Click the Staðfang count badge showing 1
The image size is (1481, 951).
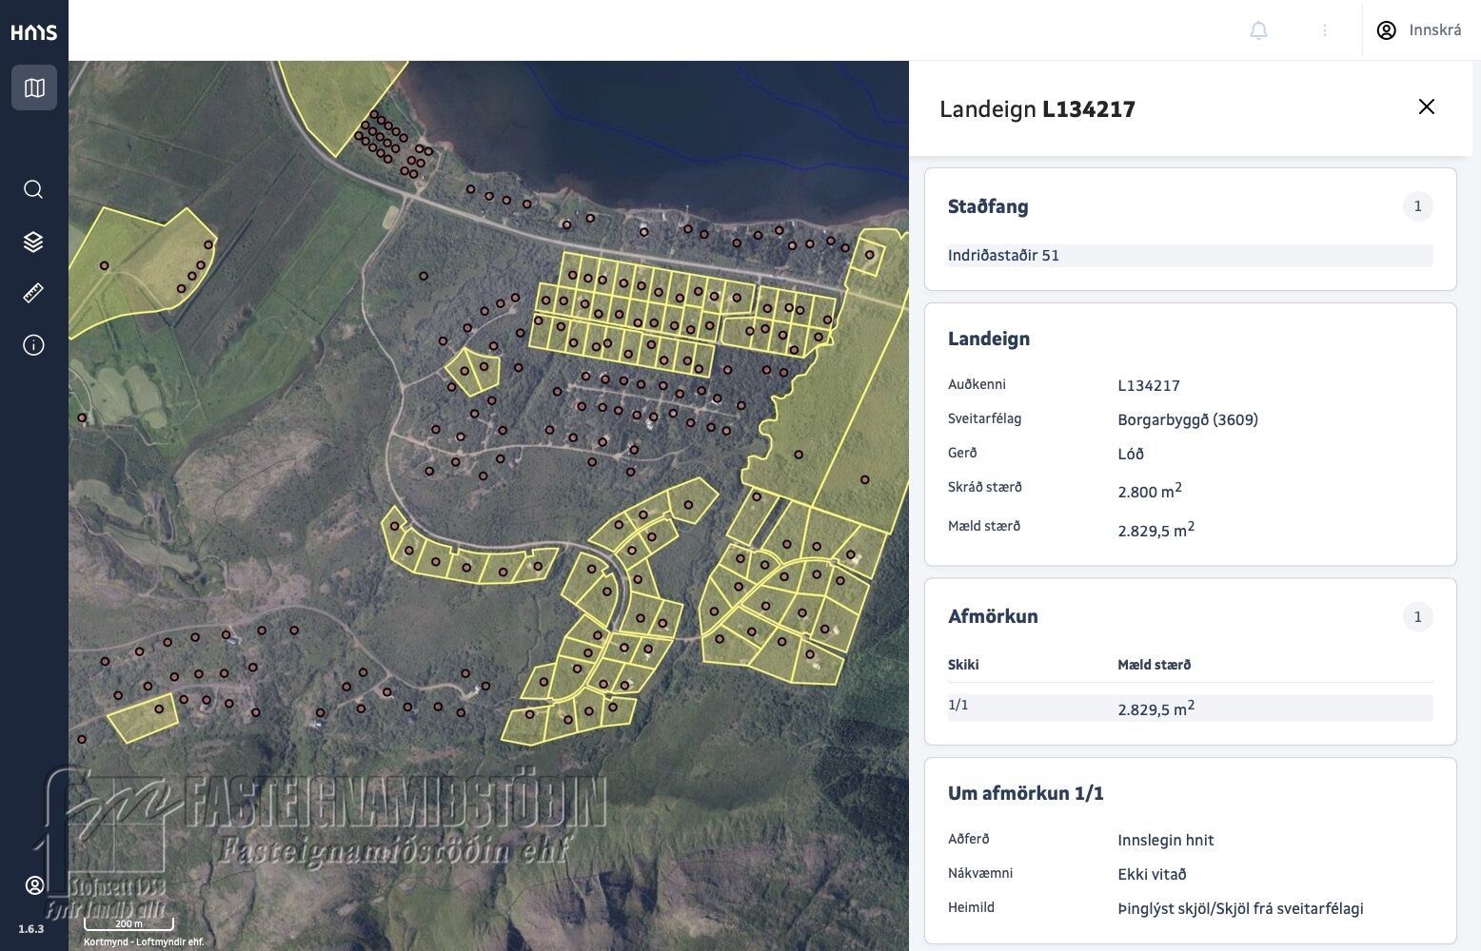1417,206
